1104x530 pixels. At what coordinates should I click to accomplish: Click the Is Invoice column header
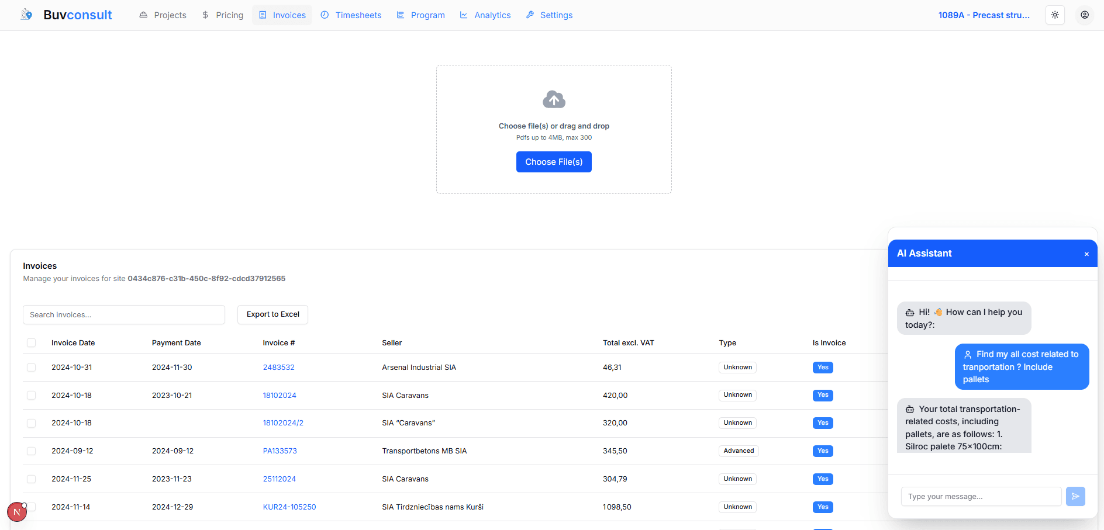(x=829, y=343)
